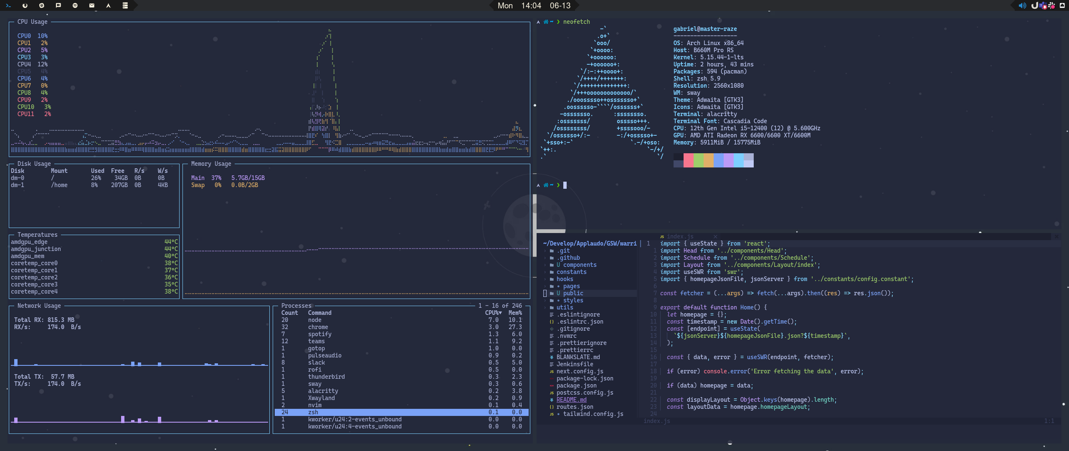Switch to the index.js editor tab
Screen dimensions: 1069x451
click(x=681, y=236)
